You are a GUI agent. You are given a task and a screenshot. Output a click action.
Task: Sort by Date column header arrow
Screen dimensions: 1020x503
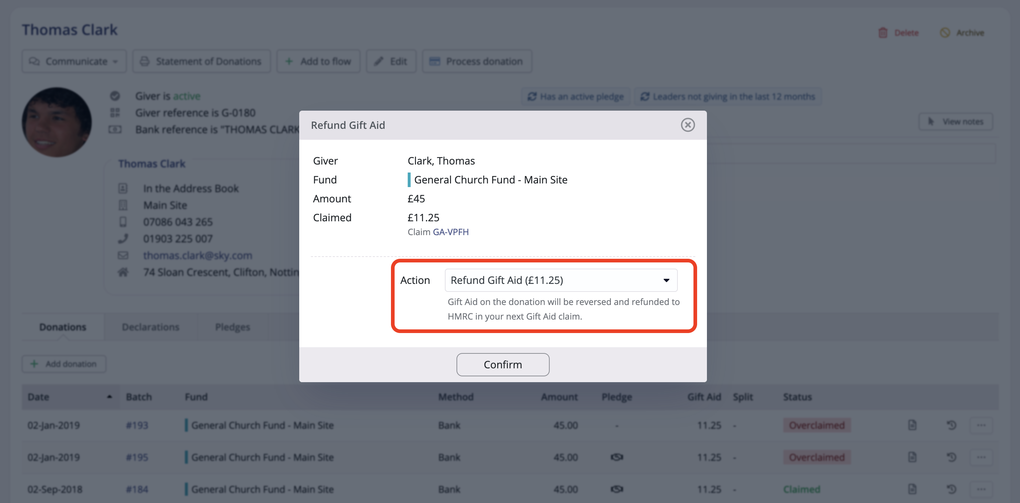click(109, 397)
